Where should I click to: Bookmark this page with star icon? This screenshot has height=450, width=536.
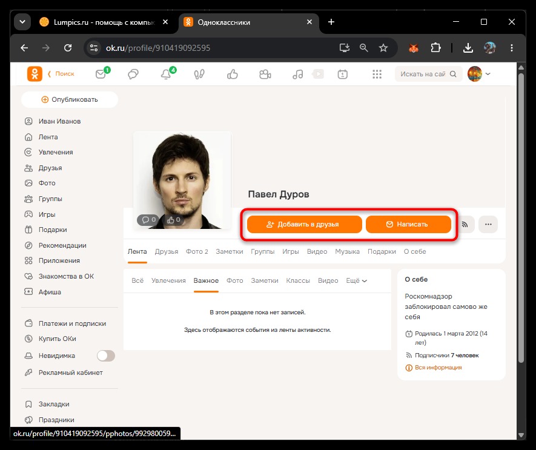(383, 48)
